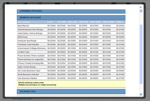Click the arrow icon beside Consumer Lists/Leads
The width and height of the screenshot is (150, 101).
(x=18, y=11)
